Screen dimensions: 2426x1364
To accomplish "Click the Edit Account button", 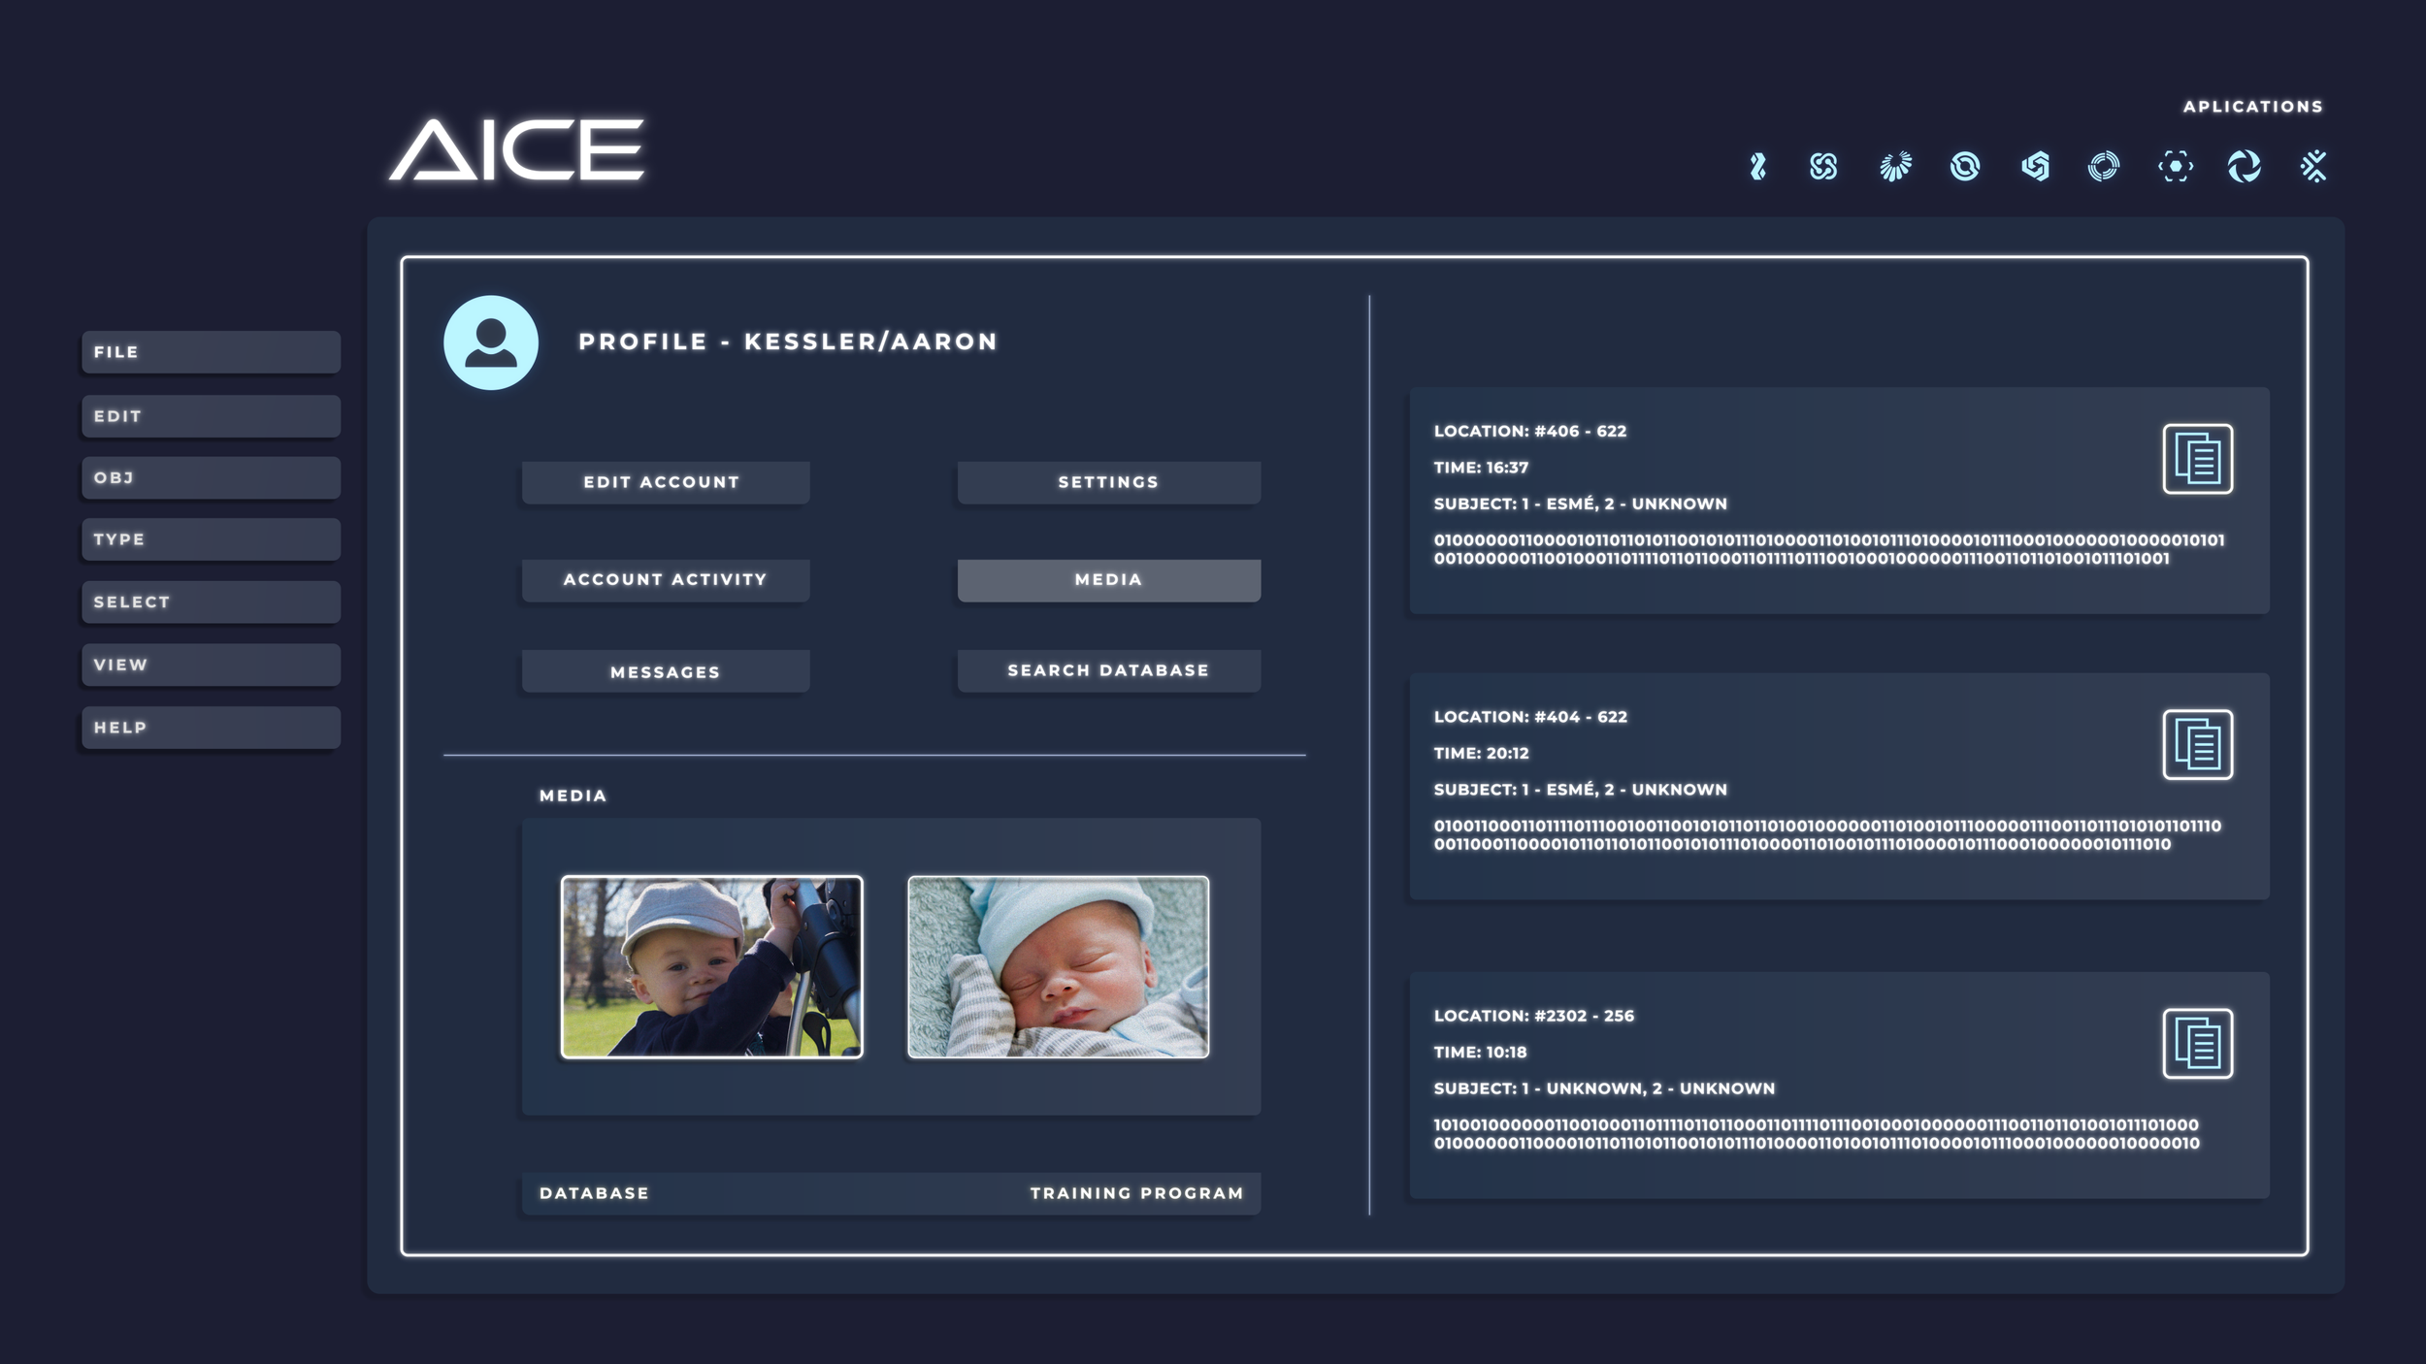I will tap(665, 482).
